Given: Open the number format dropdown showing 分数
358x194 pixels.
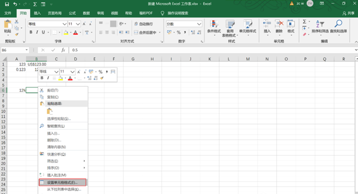Looking at the screenshot, I should 199,24.
